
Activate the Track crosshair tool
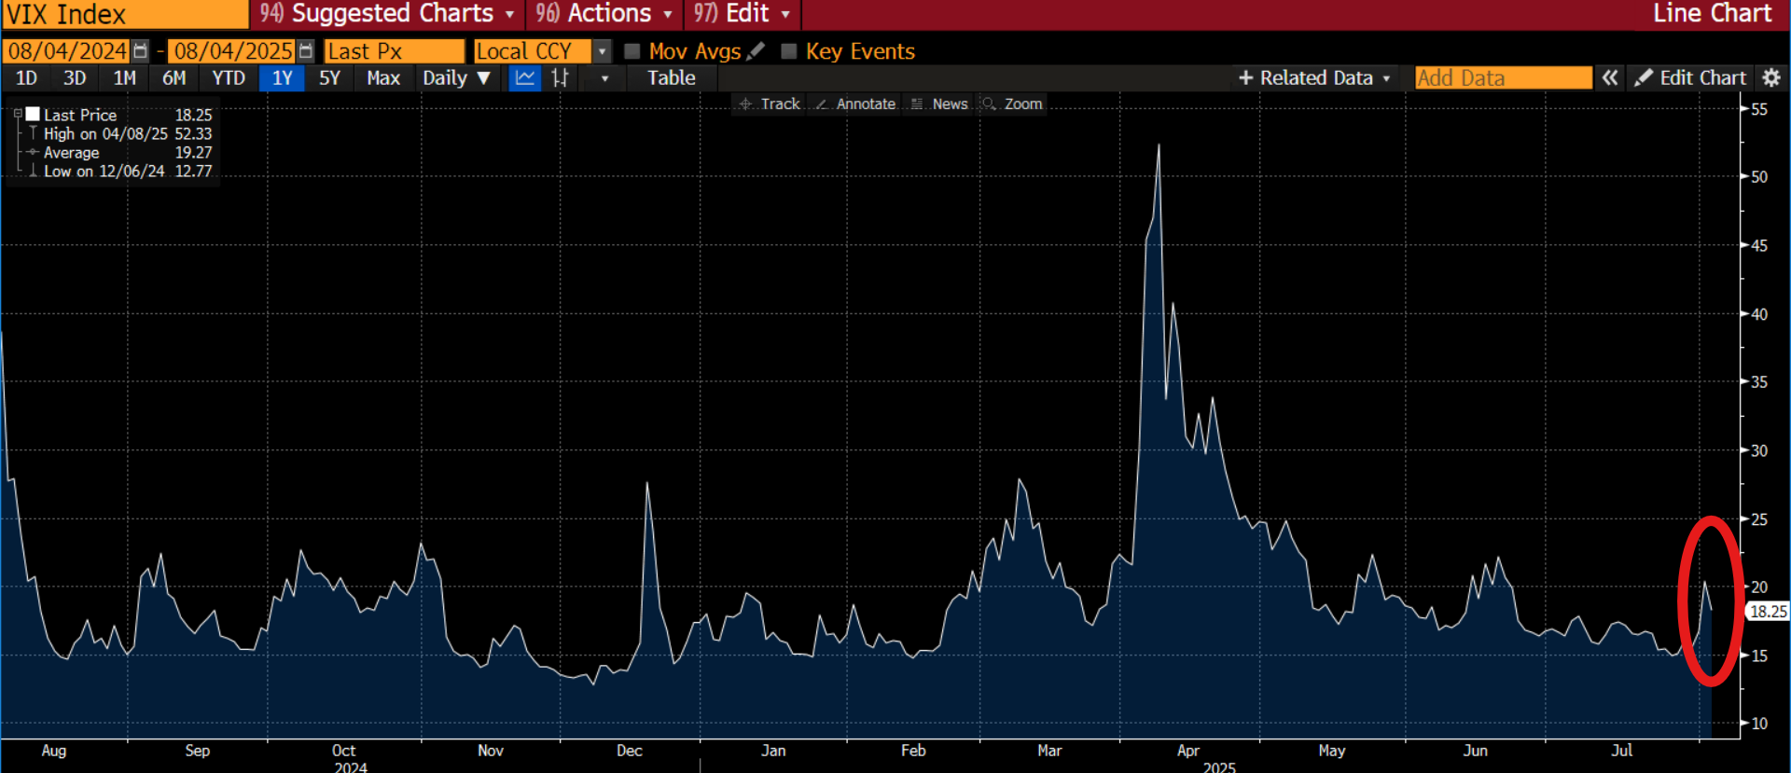click(x=770, y=104)
